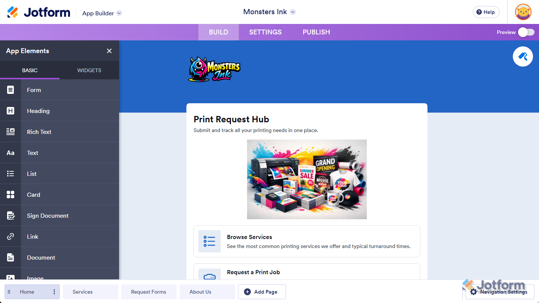
Task: Open the Home page options menu
Action: 54,292
